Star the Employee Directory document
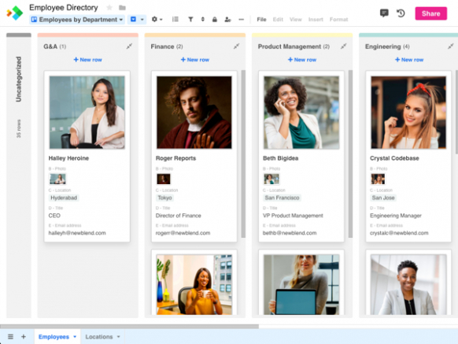 click(x=109, y=8)
